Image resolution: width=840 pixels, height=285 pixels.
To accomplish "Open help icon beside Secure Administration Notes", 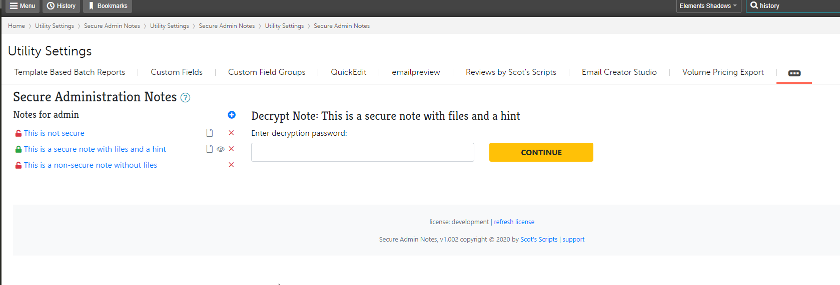I will tap(185, 98).
